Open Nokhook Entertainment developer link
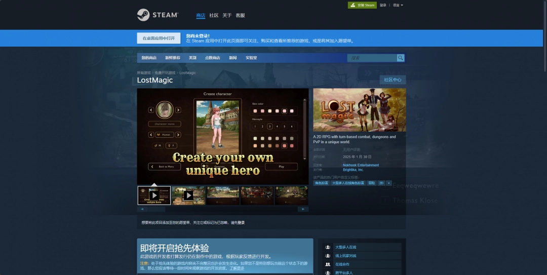The height and width of the screenshot is (275, 547). coord(361,165)
